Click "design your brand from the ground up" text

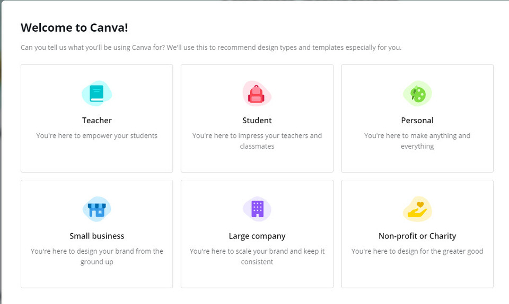click(x=96, y=256)
